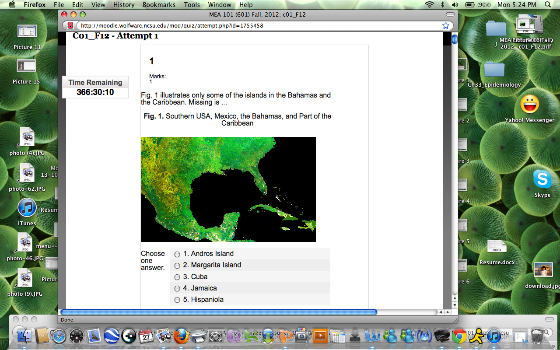This screenshot has width=560, height=350.
Task: Open the Bookmarks menu
Action: click(x=159, y=4)
